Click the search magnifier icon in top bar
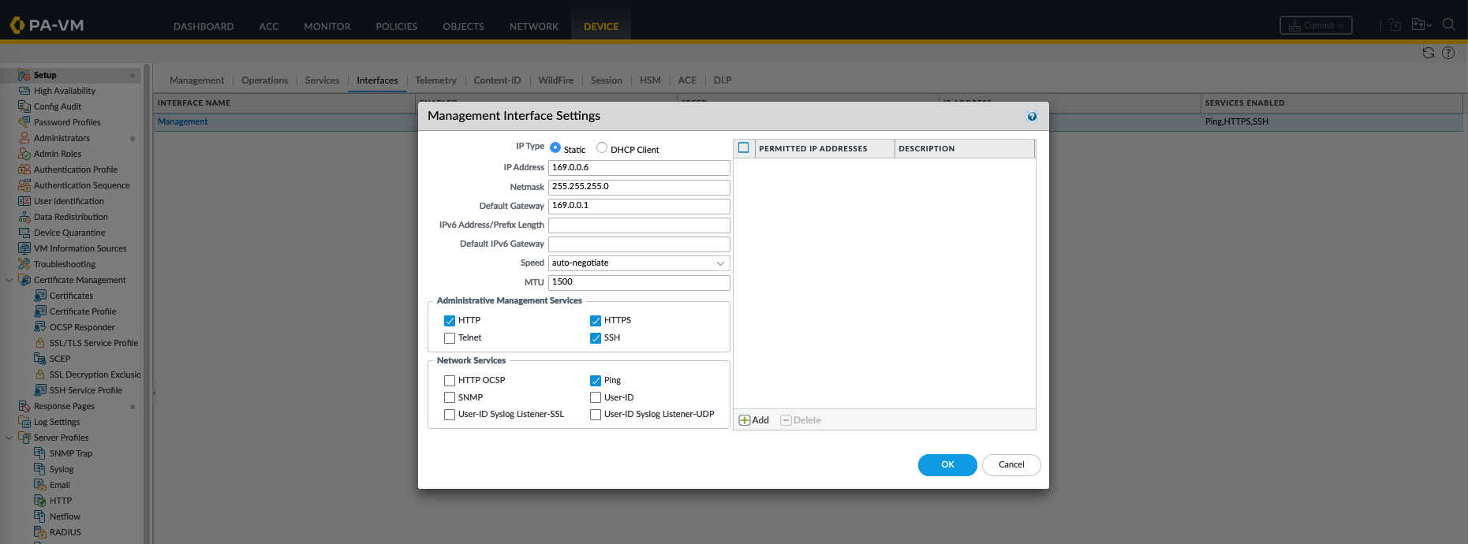 [1448, 24]
